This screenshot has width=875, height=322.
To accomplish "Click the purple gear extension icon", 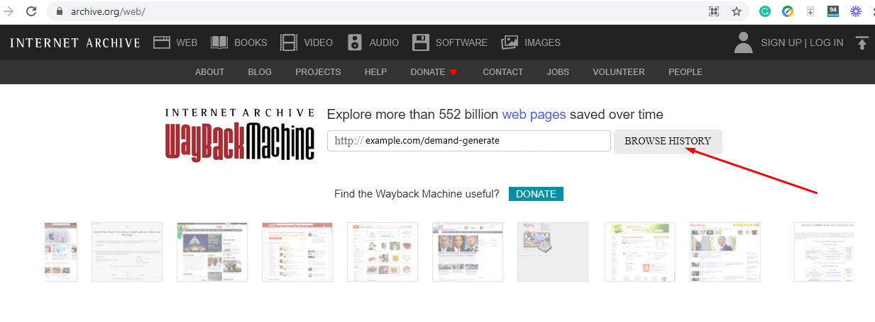I will tap(856, 11).
